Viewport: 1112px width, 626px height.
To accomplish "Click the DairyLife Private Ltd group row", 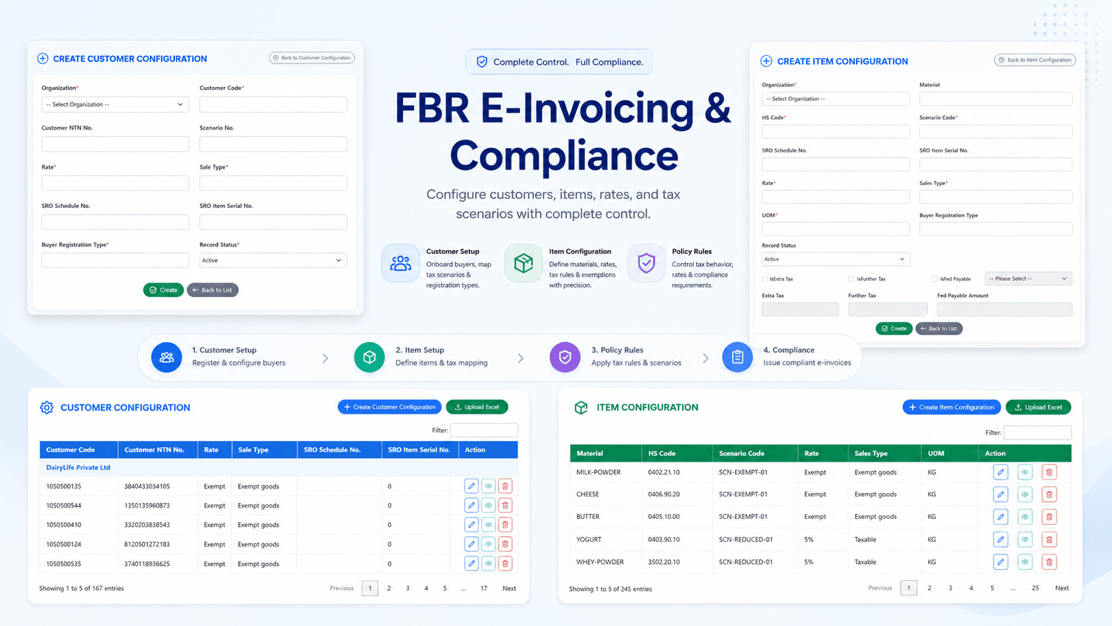I will pyautogui.click(x=279, y=468).
